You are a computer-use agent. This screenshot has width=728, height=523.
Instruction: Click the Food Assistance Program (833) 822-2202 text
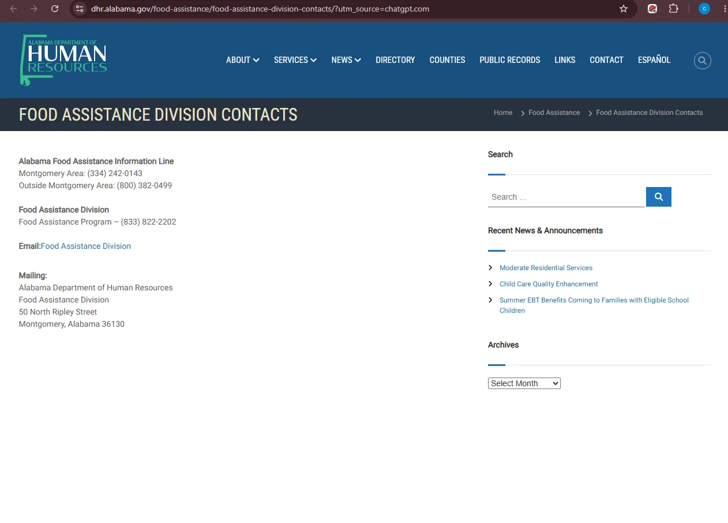(97, 222)
